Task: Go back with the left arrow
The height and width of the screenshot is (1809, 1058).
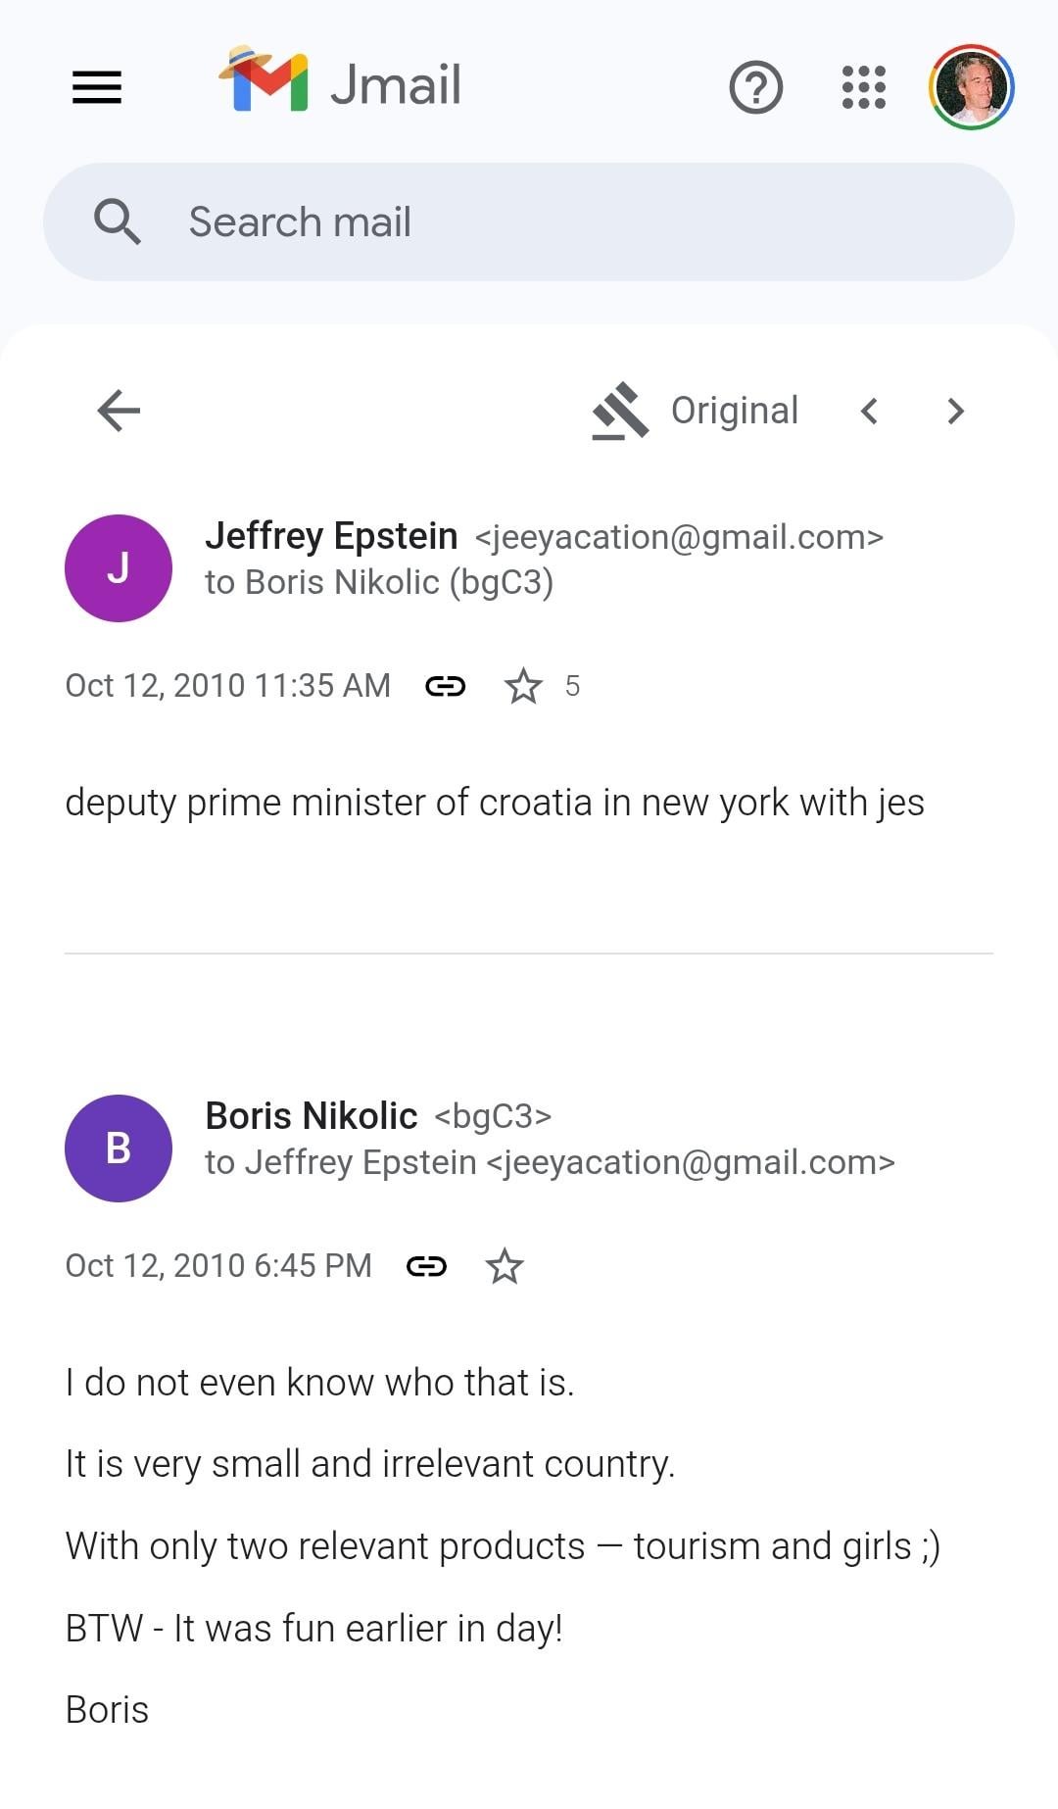Action: pyautogui.click(x=120, y=410)
